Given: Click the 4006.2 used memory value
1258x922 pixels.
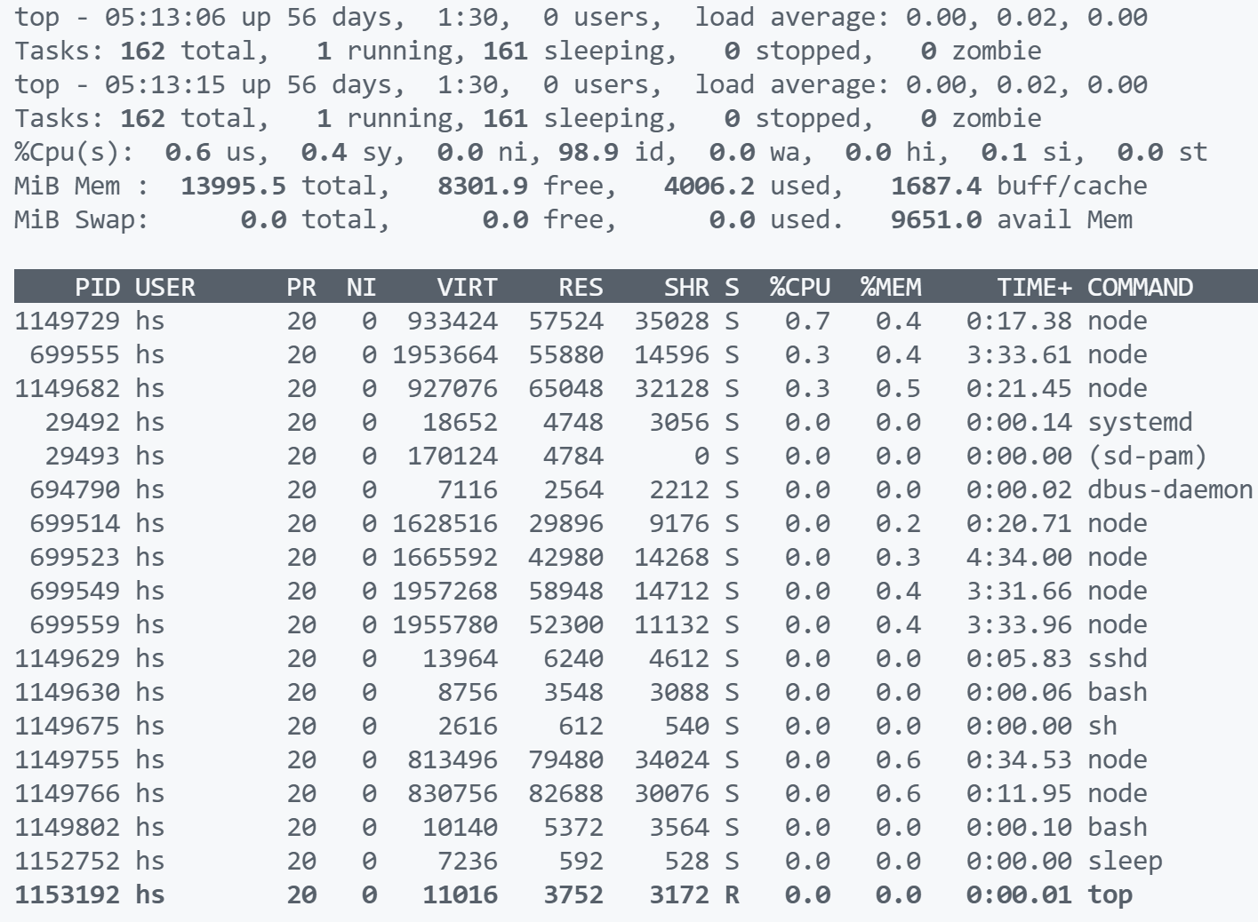Looking at the screenshot, I should (x=709, y=186).
